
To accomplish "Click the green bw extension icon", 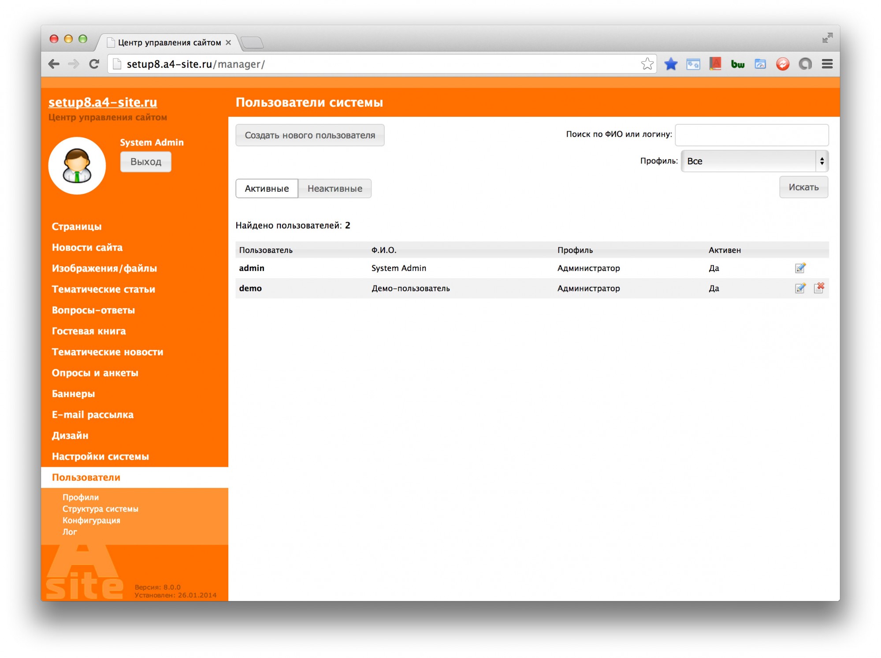I will (737, 64).
